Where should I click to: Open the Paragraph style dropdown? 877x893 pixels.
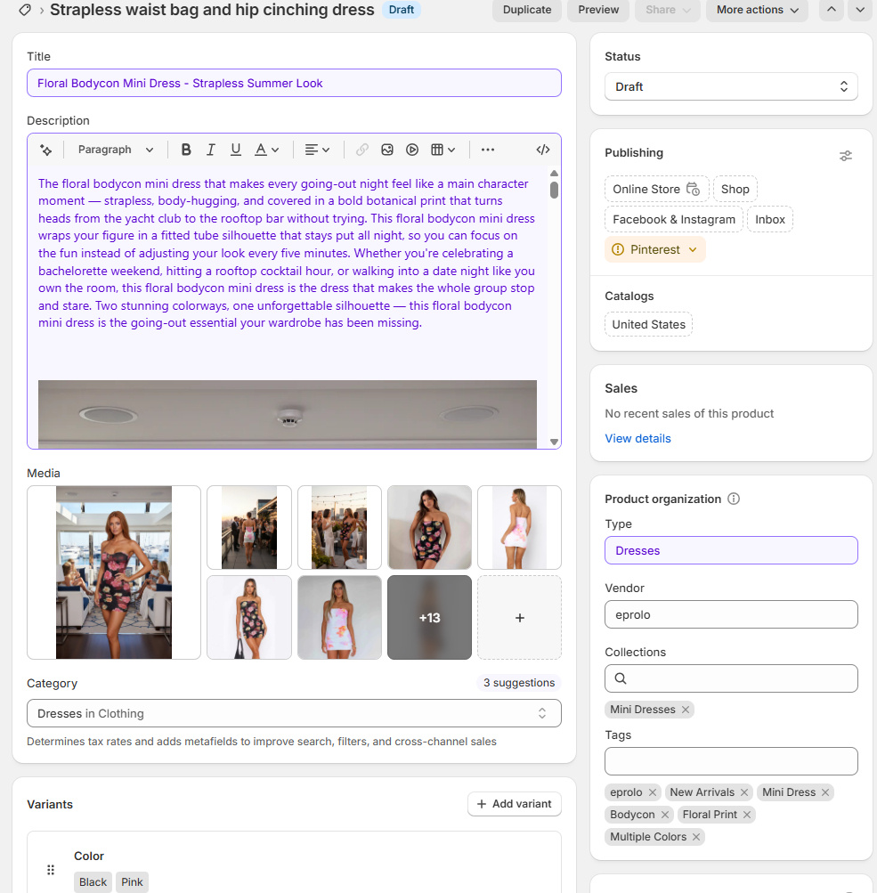116,150
